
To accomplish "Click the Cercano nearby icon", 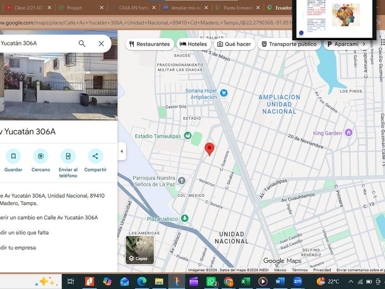I will coord(41,156).
